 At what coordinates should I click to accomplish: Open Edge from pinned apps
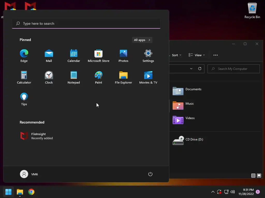tap(24, 56)
